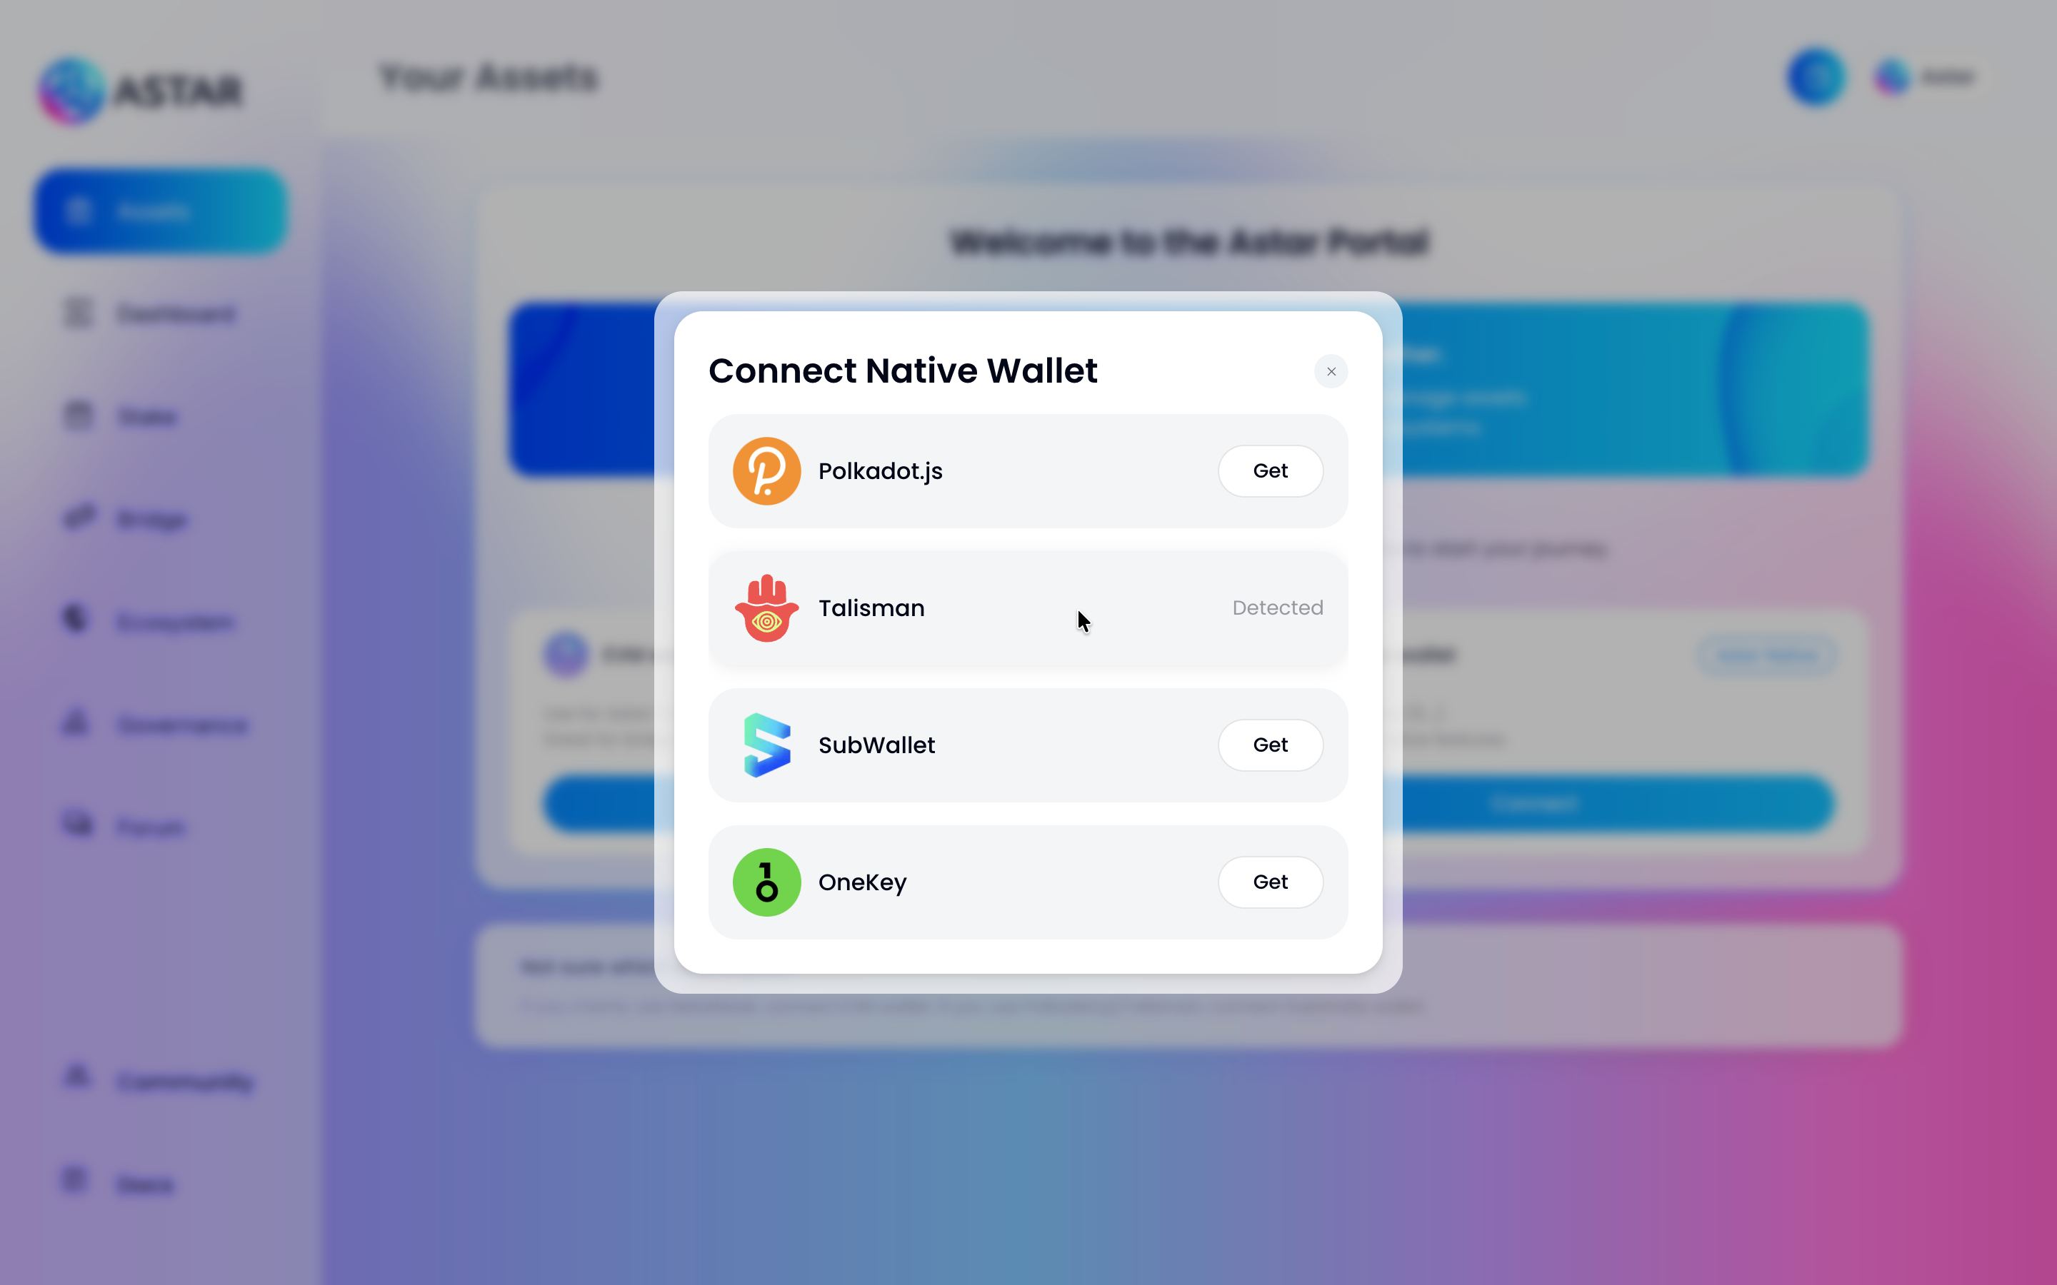Screen dimensions: 2057x1285
Task: Click the Talisman wallet name label
Action: click(x=871, y=608)
